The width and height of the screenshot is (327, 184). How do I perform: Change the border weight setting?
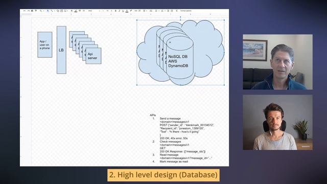click(x=80, y=11)
